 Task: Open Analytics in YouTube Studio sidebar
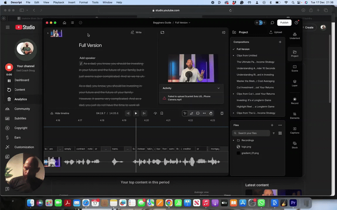point(21,99)
